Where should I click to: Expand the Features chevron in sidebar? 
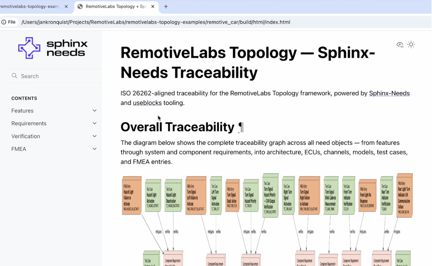pyautogui.click(x=95, y=111)
